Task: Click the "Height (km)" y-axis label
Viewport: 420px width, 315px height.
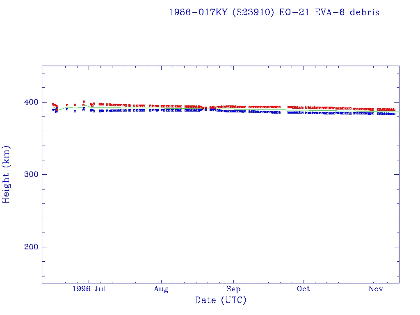Action: click(x=6, y=174)
